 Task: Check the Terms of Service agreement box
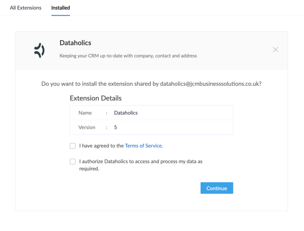pyautogui.click(x=72, y=146)
